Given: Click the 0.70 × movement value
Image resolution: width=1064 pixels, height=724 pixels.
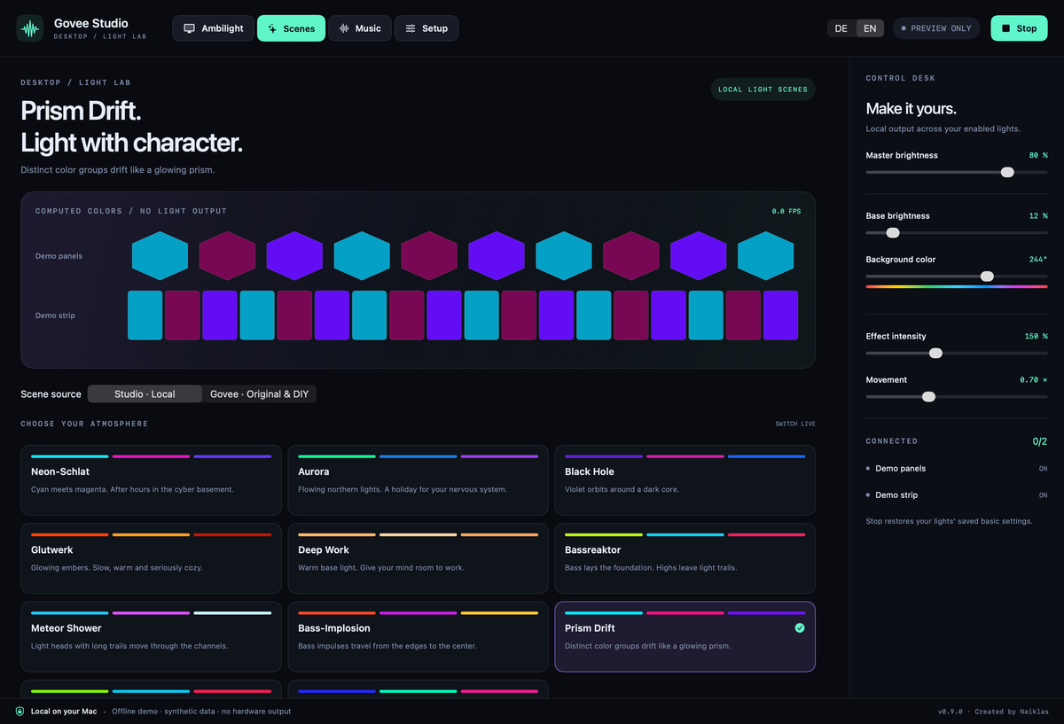Looking at the screenshot, I should coord(1034,380).
